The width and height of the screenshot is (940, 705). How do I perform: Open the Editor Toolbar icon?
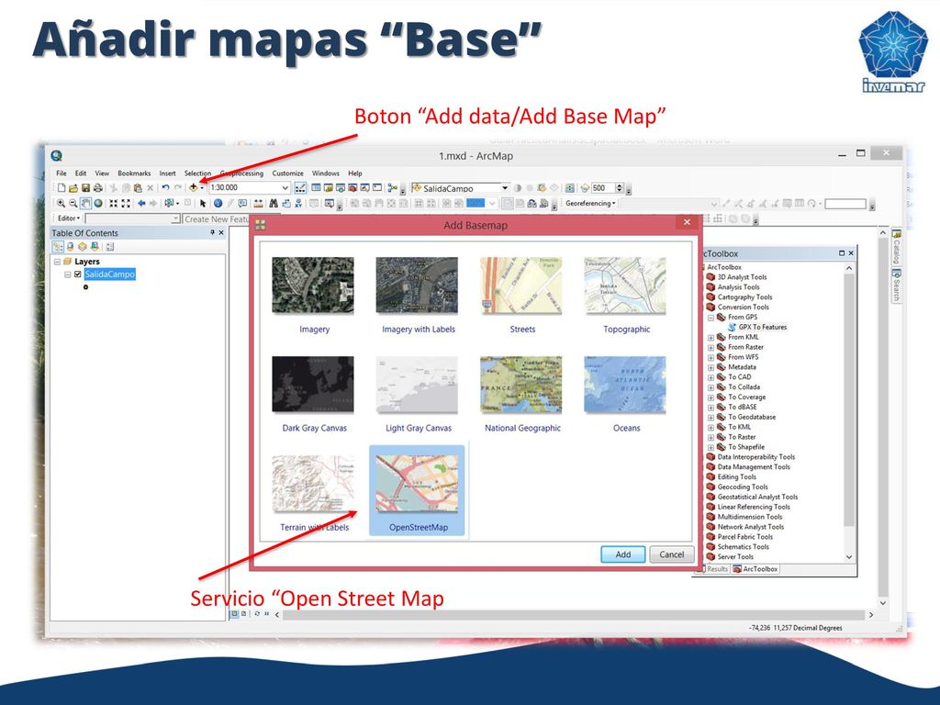(x=300, y=187)
